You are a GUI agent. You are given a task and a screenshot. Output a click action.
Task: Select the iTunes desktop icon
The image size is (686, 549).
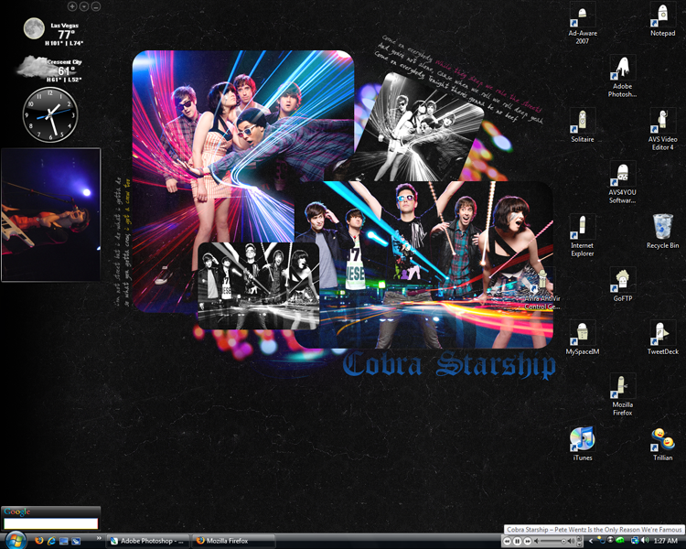pos(583,444)
